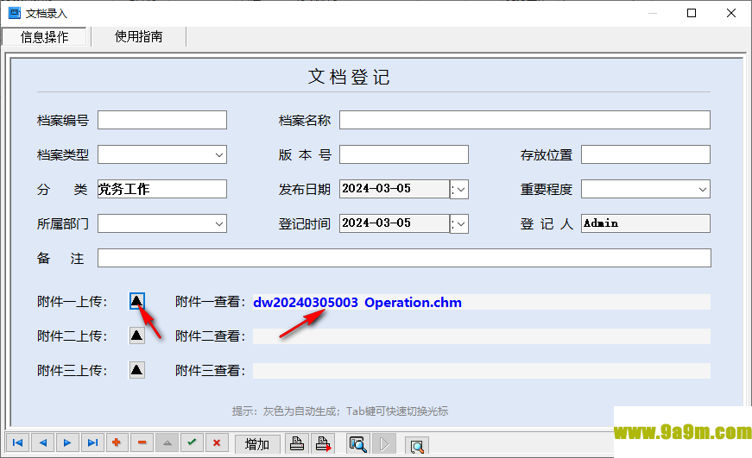The height and width of the screenshot is (458, 752).
Task: Open the dw20240305003 Operation.chm attachment link
Action: [357, 302]
